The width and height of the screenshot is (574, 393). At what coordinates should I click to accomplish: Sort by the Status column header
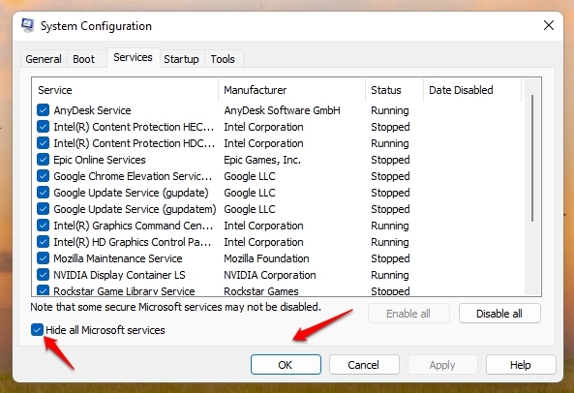click(394, 90)
